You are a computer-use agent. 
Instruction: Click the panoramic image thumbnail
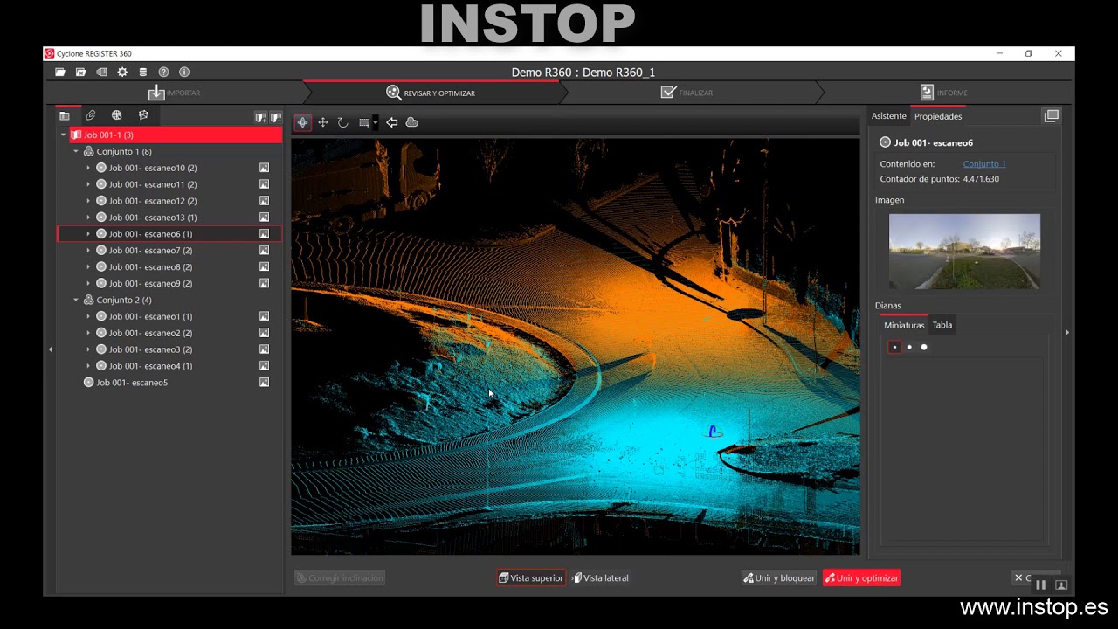click(x=964, y=252)
